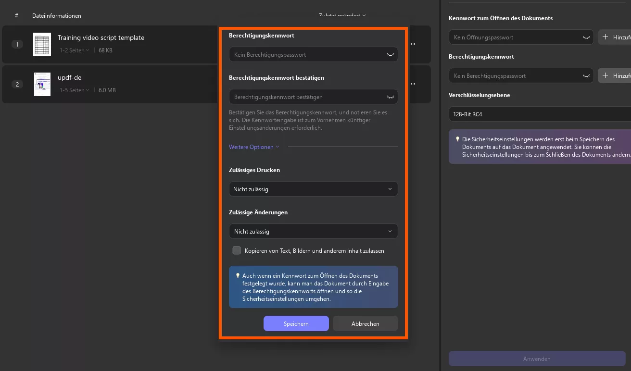Click plus button next to Öffnungspasswort field

click(614, 37)
